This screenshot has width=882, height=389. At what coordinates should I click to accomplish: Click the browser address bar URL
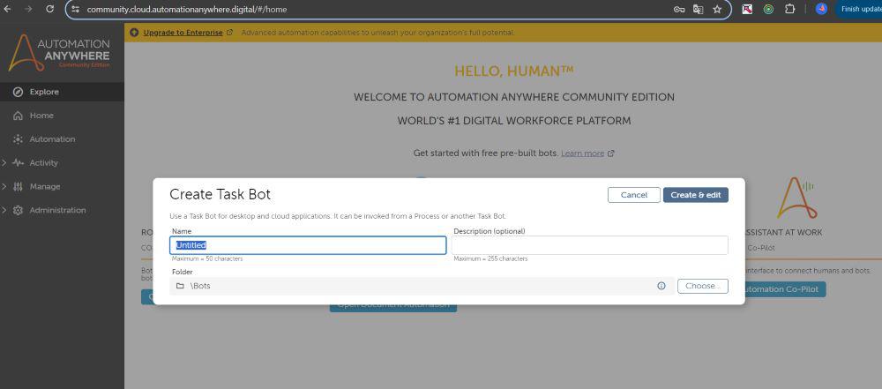187,10
